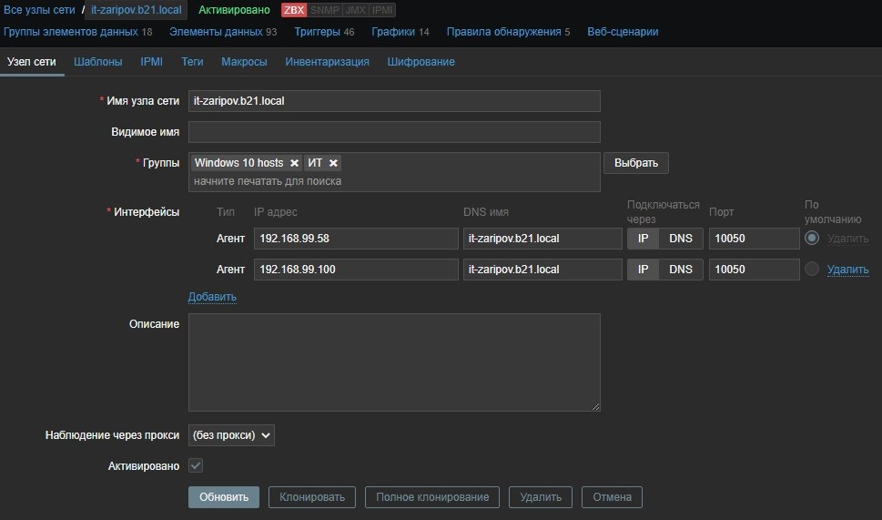Click the Обновить button
882x520 pixels.
pos(224,497)
